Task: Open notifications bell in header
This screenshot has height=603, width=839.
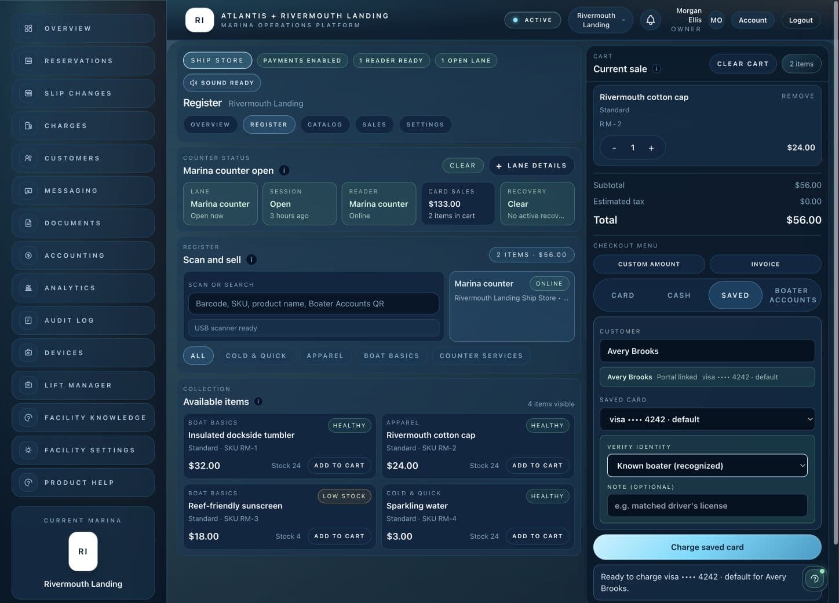Action: point(651,20)
